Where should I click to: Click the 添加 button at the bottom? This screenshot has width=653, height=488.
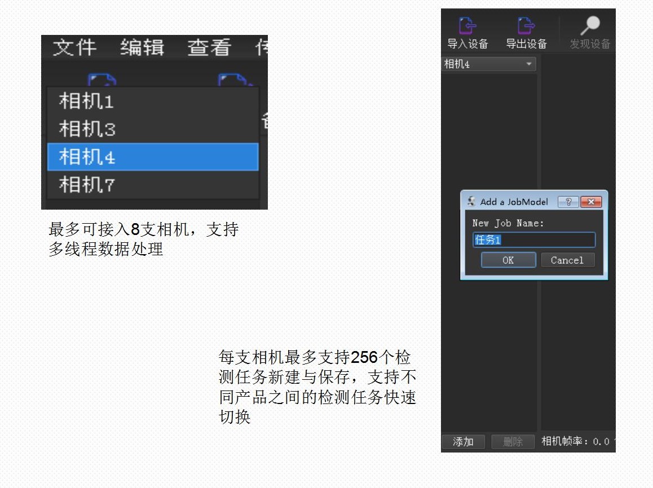coord(463,442)
